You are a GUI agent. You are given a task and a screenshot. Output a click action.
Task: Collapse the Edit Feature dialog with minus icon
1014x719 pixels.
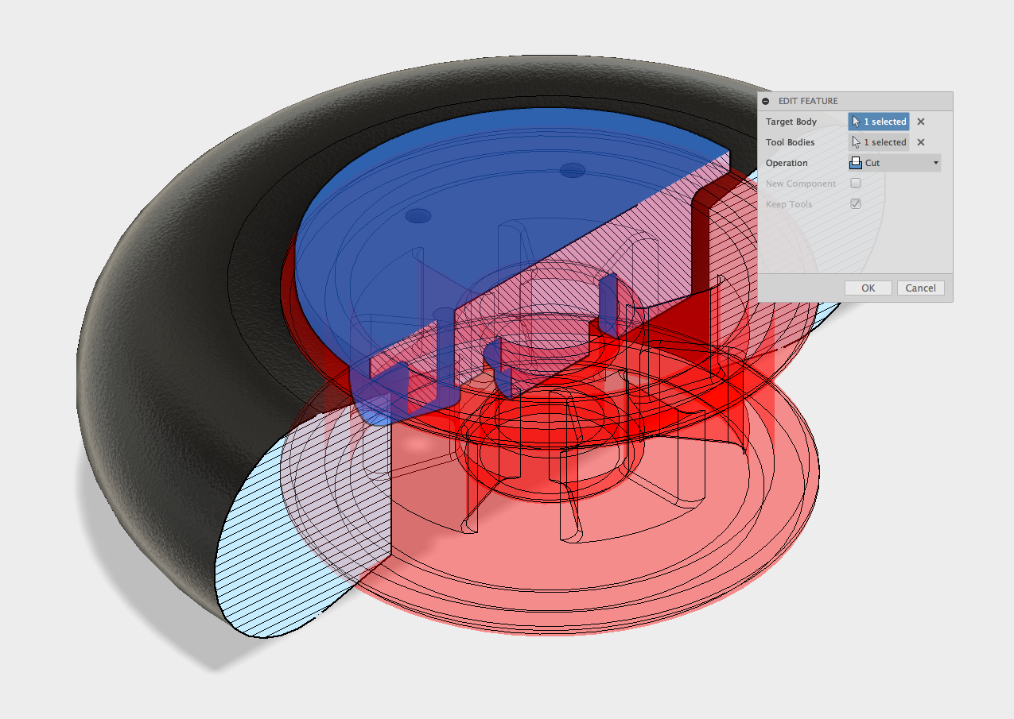click(765, 102)
